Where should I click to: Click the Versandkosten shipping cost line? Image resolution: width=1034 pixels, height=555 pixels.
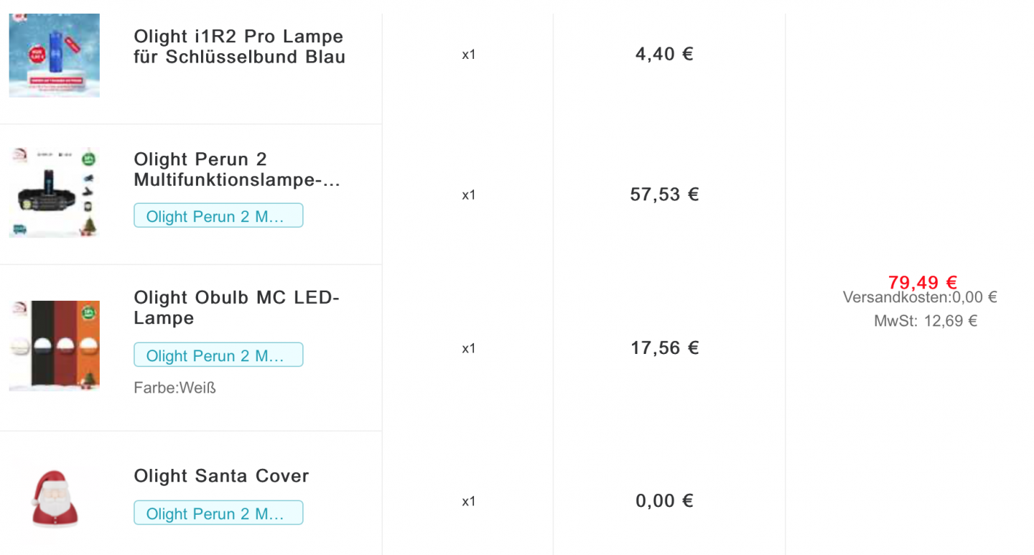[x=920, y=297]
